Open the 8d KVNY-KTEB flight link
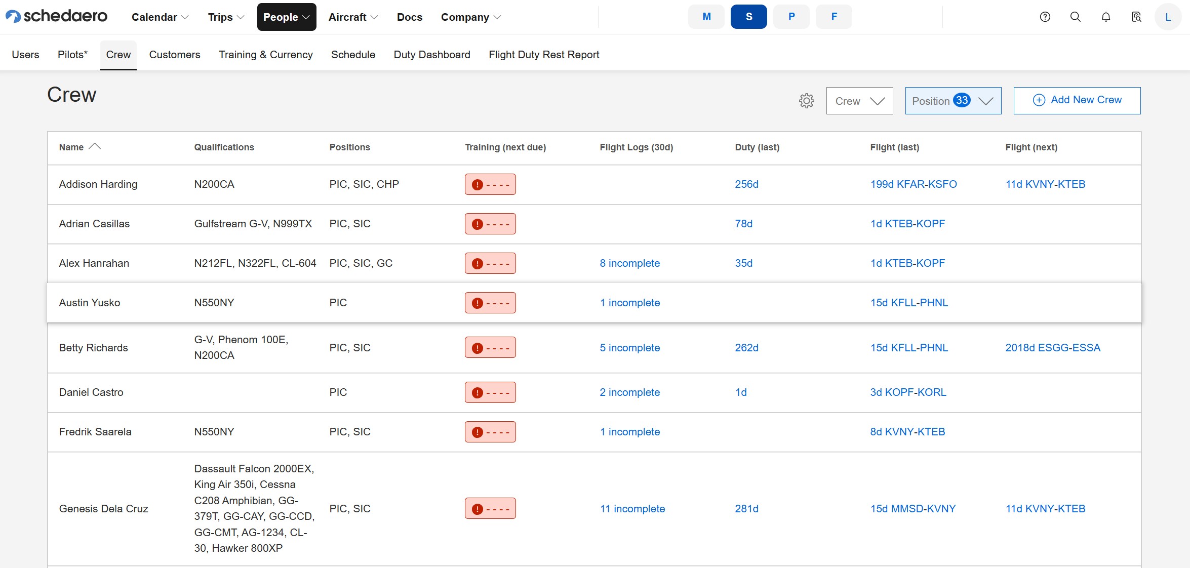The width and height of the screenshot is (1190, 568). tap(907, 432)
